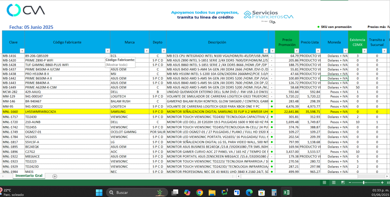Open the Código Fabricante filter dropdown
Viewport: 390px width, 197px height.
pyautogui.click(x=107, y=51)
